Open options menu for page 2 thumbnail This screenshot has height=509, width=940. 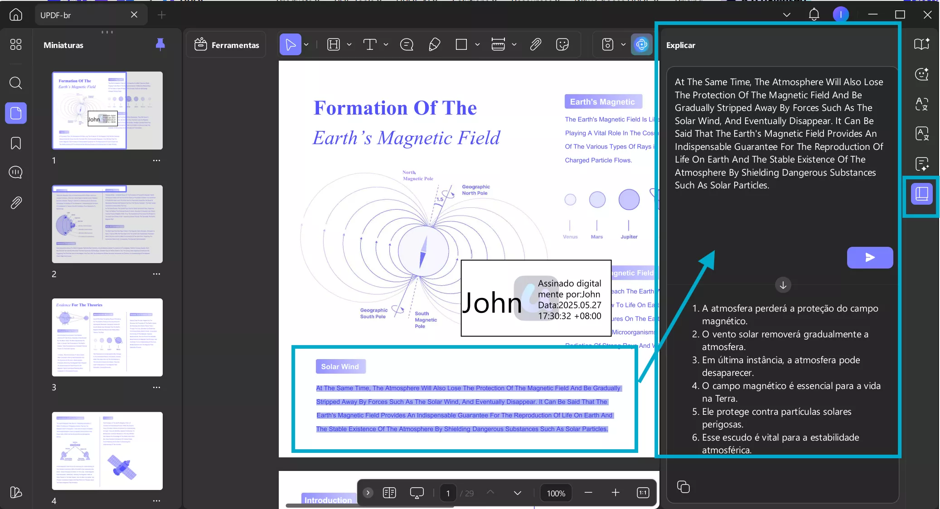click(156, 274)
